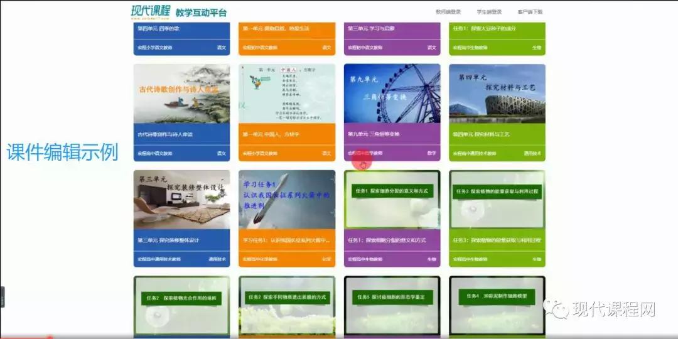Open the 任务3 探索植物的能量获取 thumbnail
Screen dimensions: 678x339
(497, 200)
